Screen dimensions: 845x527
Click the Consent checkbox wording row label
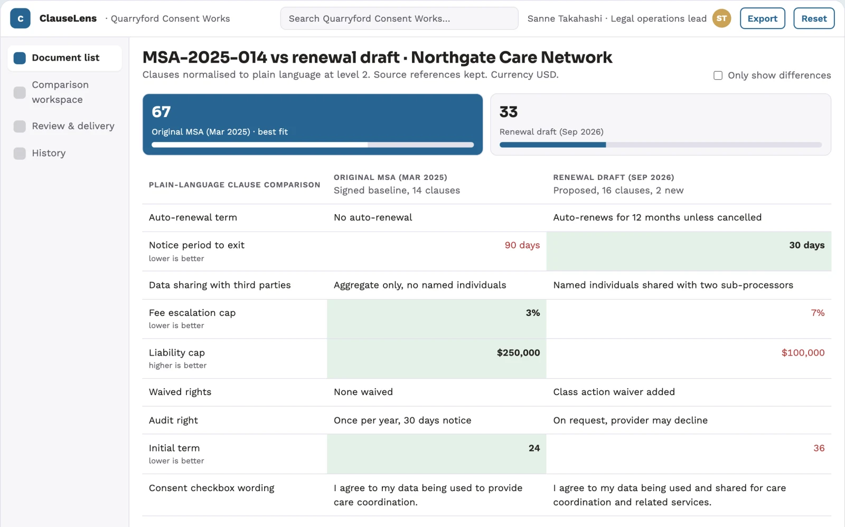[x=211, y=488]
